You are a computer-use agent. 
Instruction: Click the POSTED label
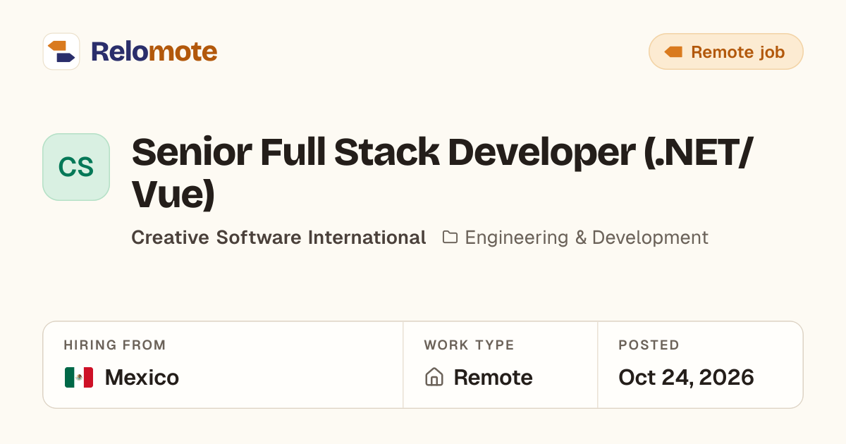(x=649, y=345)
